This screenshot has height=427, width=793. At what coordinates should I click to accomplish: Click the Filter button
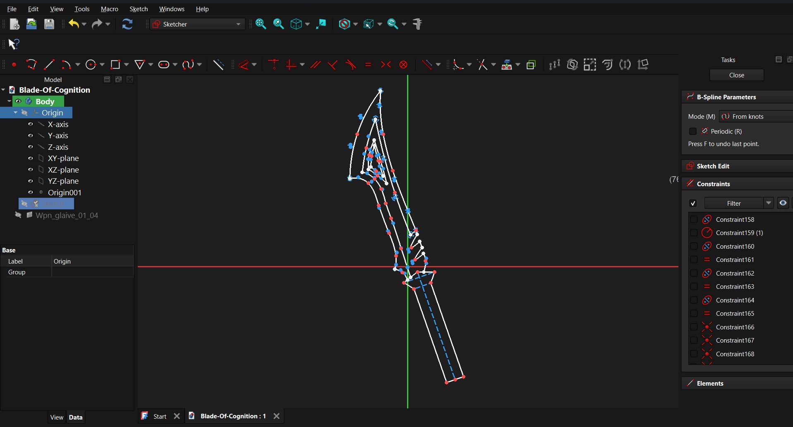tap(734, 203)
